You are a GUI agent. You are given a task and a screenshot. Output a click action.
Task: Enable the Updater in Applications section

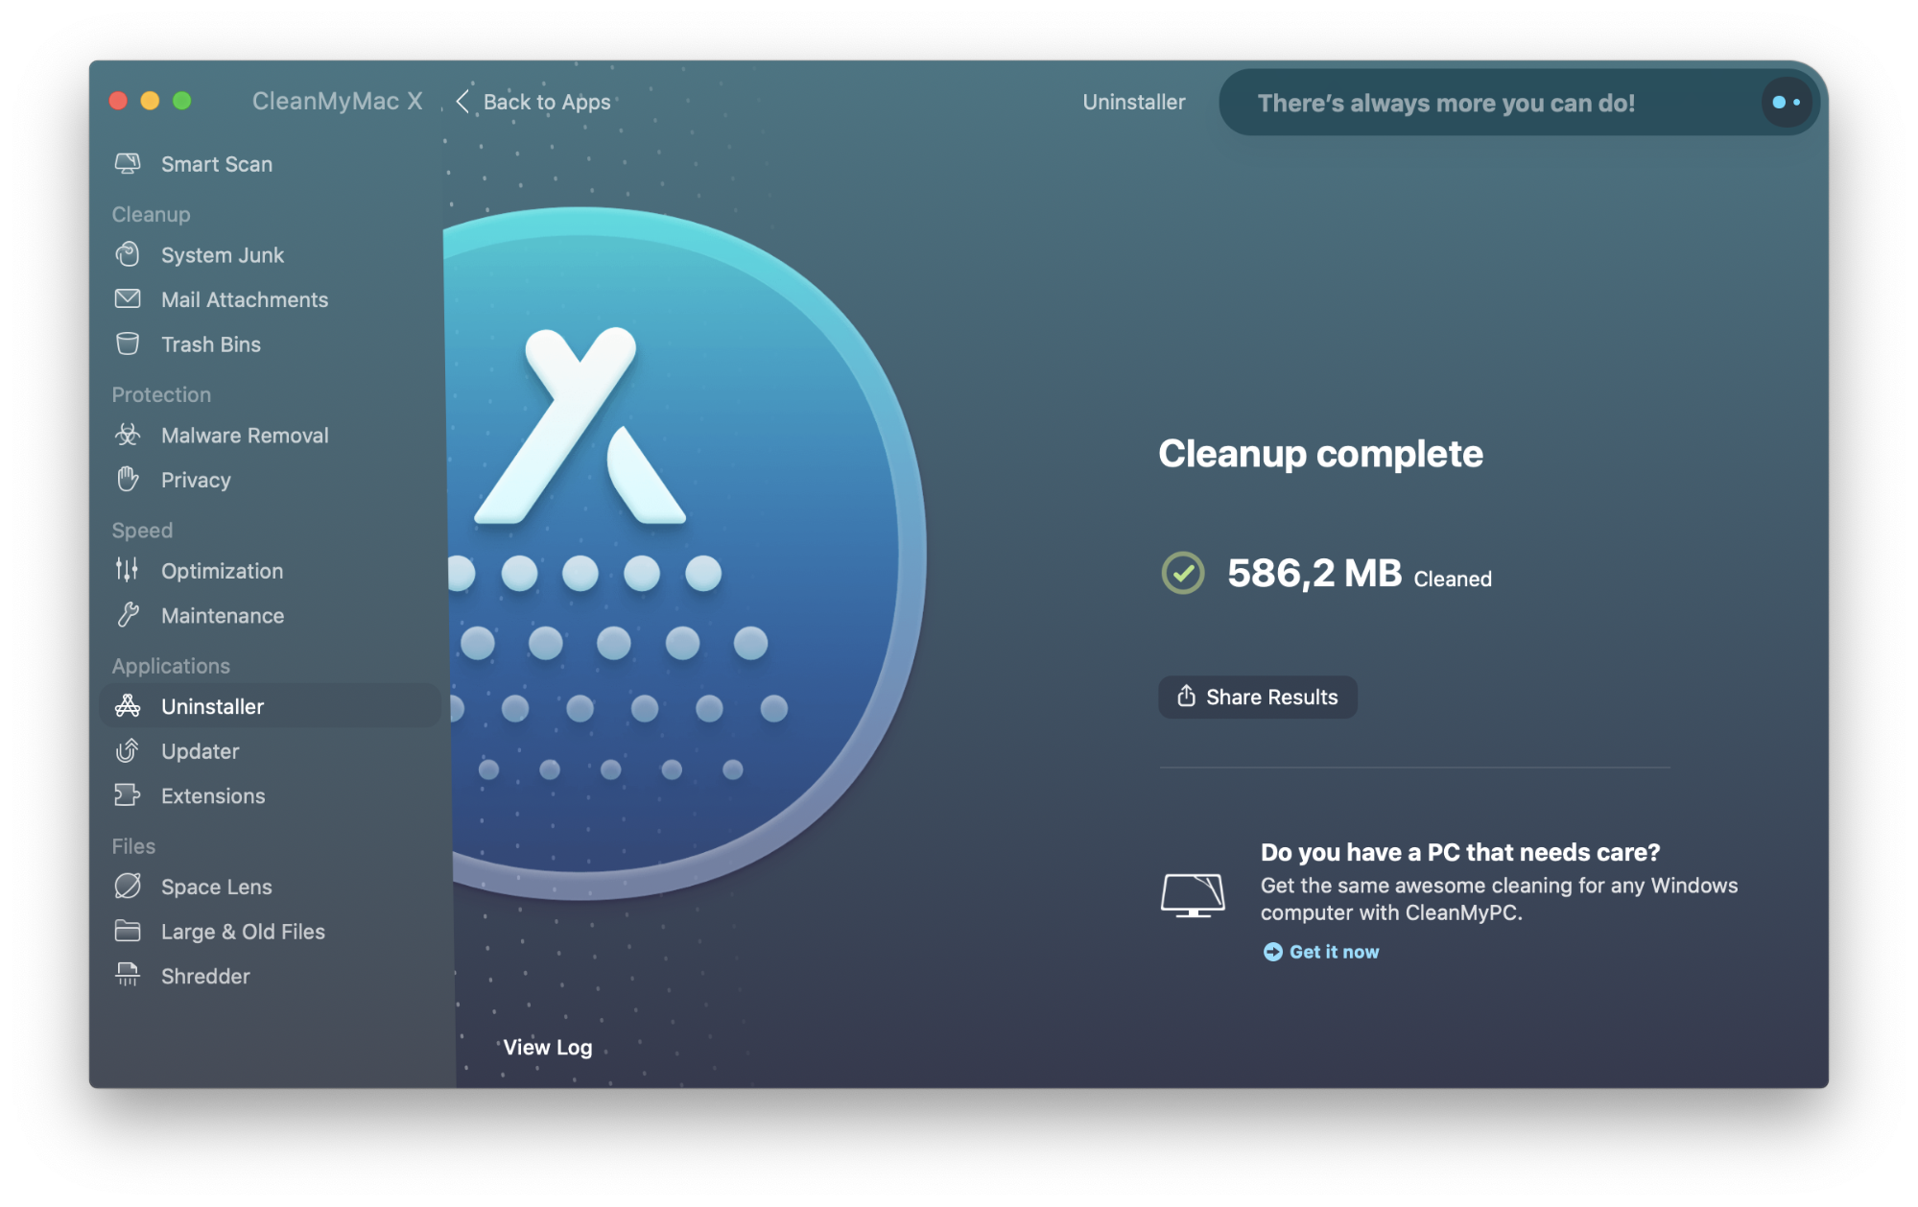tap(201, 751)
